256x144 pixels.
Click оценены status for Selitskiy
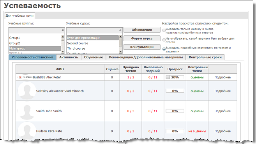point(197,91)
